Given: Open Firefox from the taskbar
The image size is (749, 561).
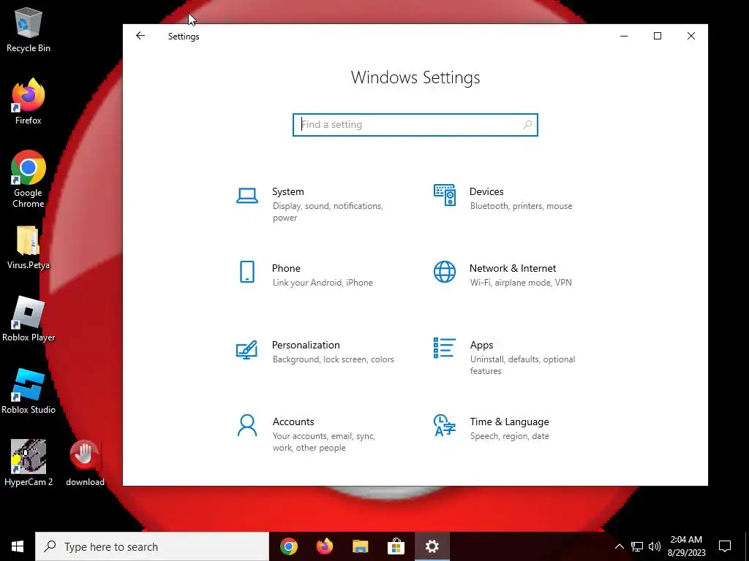Looking at the screenshot, I should tap(325, 546).
